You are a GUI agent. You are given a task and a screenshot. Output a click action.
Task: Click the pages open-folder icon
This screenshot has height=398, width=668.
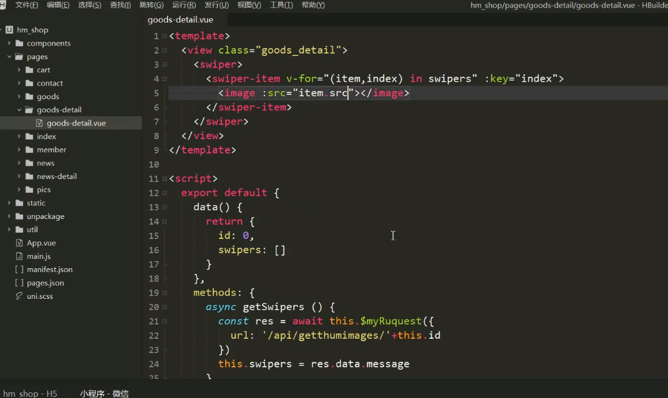coord(19,56)
